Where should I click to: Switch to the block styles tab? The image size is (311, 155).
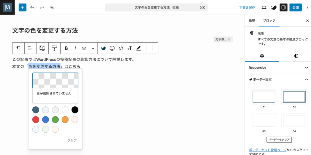(296, 56)
